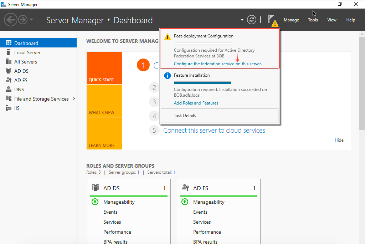The height and width of the screenshot is (244, 365).
Task: Open AD DS Events
Action: point(110,212)
